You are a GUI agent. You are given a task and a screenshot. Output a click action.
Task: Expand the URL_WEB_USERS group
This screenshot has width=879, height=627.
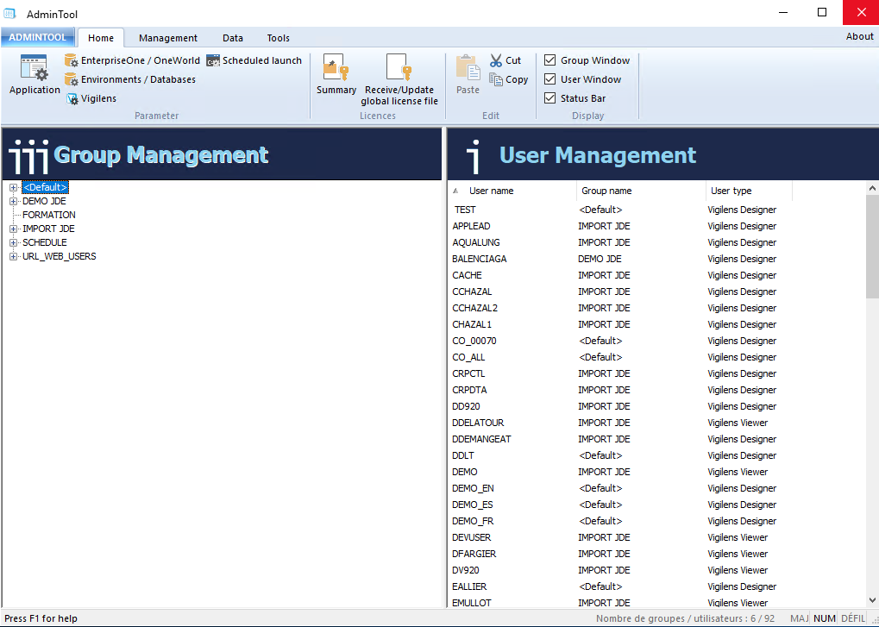pos(14,256)
